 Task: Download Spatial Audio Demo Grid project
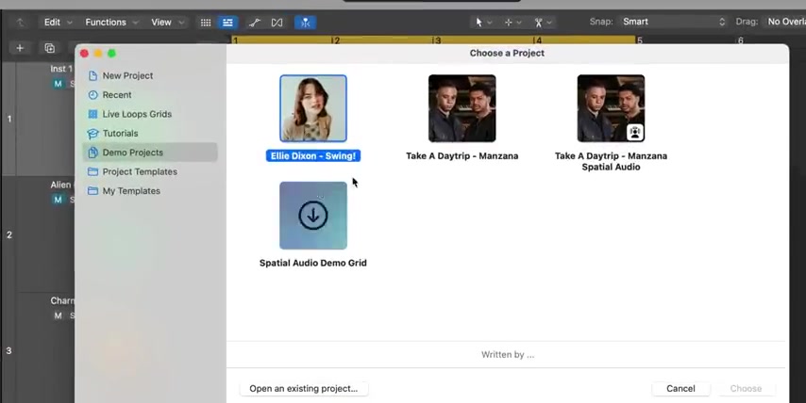click(313, 216)
